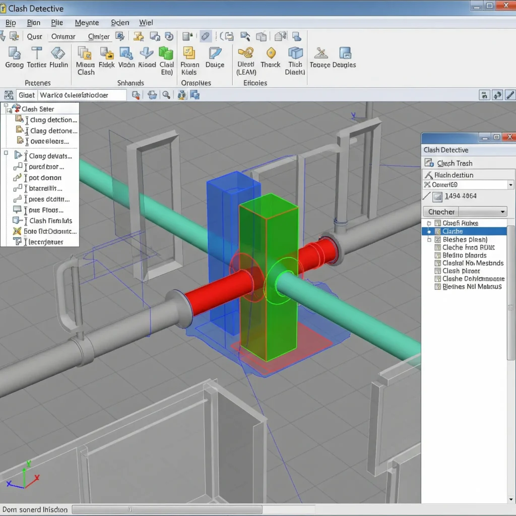Click the Grong icon in the ribbon
The width and height of the screenshot is (516, 516).
tap(14, 53)
